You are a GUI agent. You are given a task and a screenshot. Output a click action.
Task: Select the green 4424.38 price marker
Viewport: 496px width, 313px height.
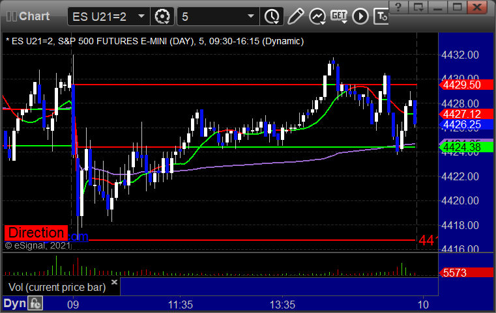tap(466, 147)
